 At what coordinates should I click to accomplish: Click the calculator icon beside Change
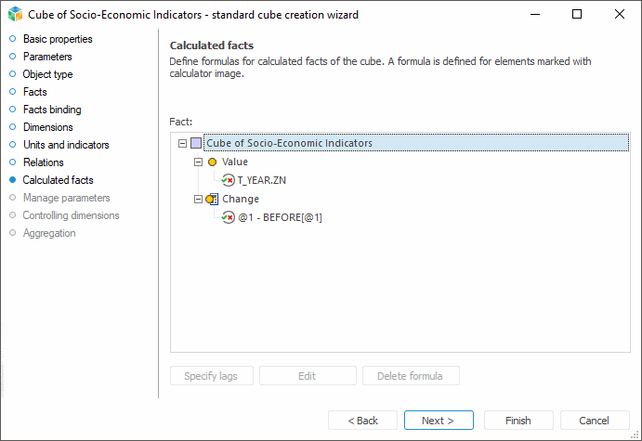pyautogui.click(x=212, y=199)
